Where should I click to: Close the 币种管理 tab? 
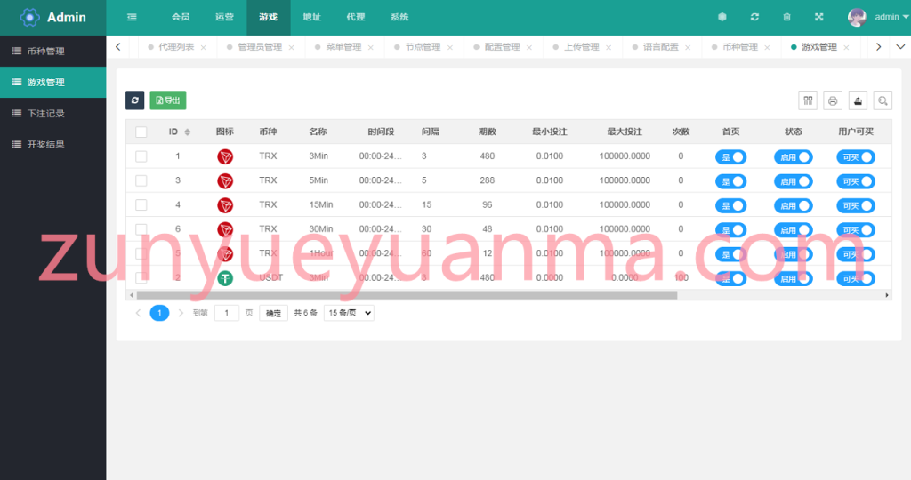(767, 48)
